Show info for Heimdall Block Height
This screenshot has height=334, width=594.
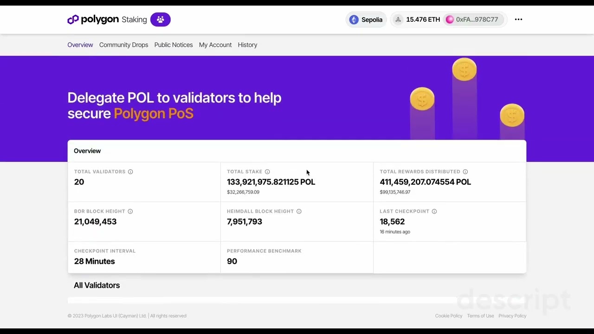click(299, 212)
